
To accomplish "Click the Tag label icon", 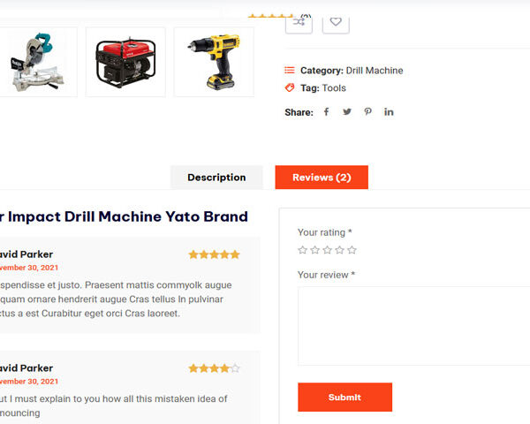I will tap(290, 88).
